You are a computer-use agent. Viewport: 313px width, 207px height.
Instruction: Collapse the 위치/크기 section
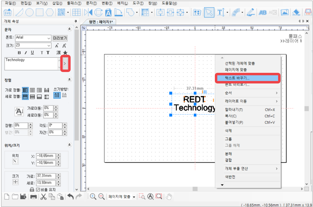coord(69,145)
